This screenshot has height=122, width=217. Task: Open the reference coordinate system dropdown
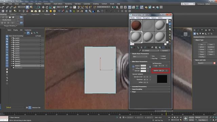pyautogui.click(x=60, y=7)
